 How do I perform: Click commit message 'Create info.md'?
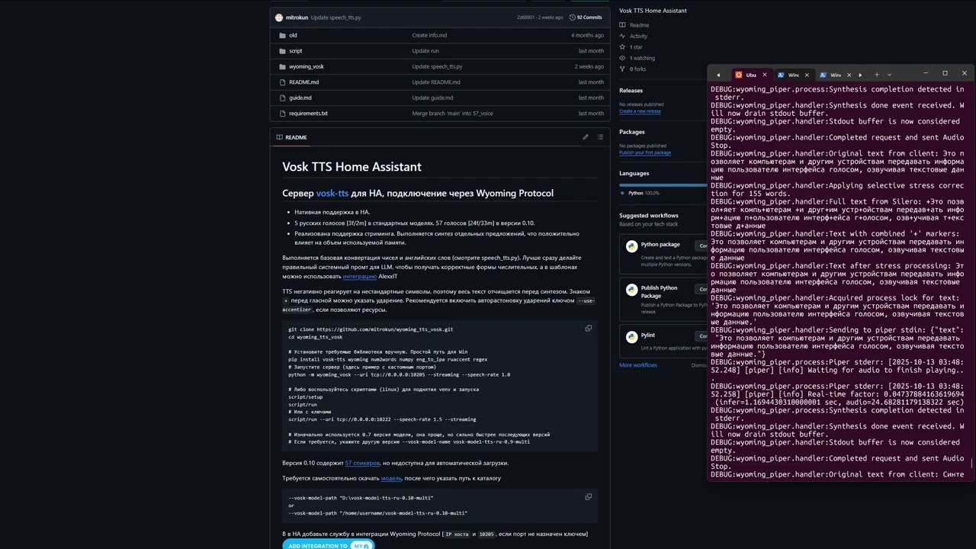point(429,35)
